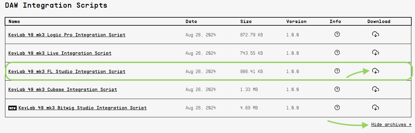Download the Bitwig Studio Integration Script
The width and height of the screenshot is (415, 133).
[x=375, y=107]
